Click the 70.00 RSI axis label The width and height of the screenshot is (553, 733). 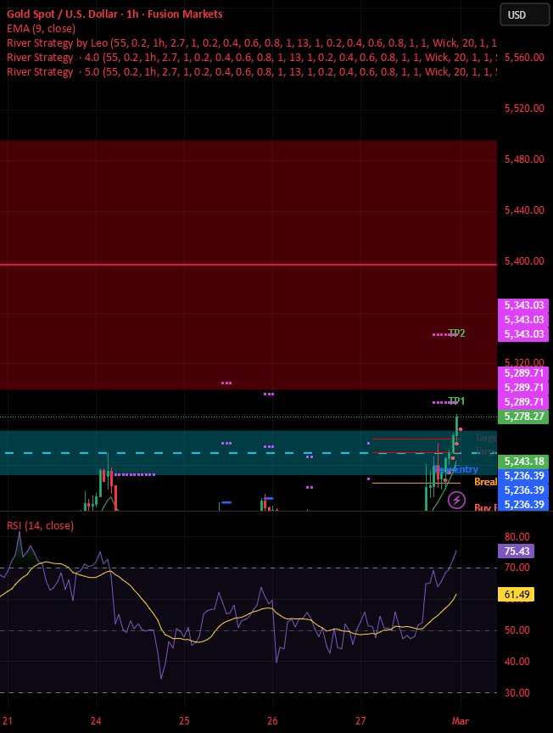point(517,568)
